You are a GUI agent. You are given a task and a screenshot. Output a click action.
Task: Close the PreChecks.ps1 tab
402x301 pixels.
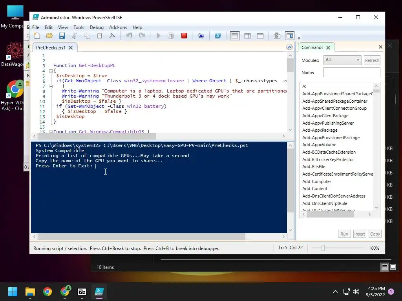point(71,47)
